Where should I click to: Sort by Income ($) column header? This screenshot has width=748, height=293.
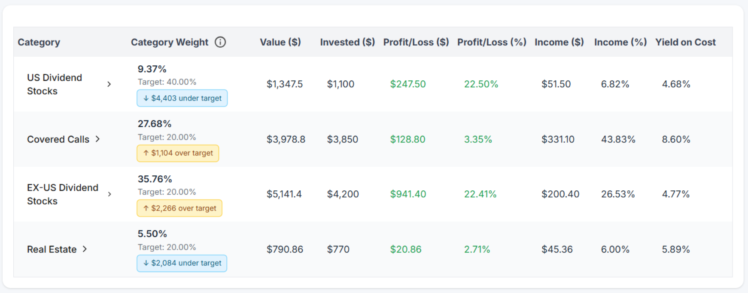(559, 42)
